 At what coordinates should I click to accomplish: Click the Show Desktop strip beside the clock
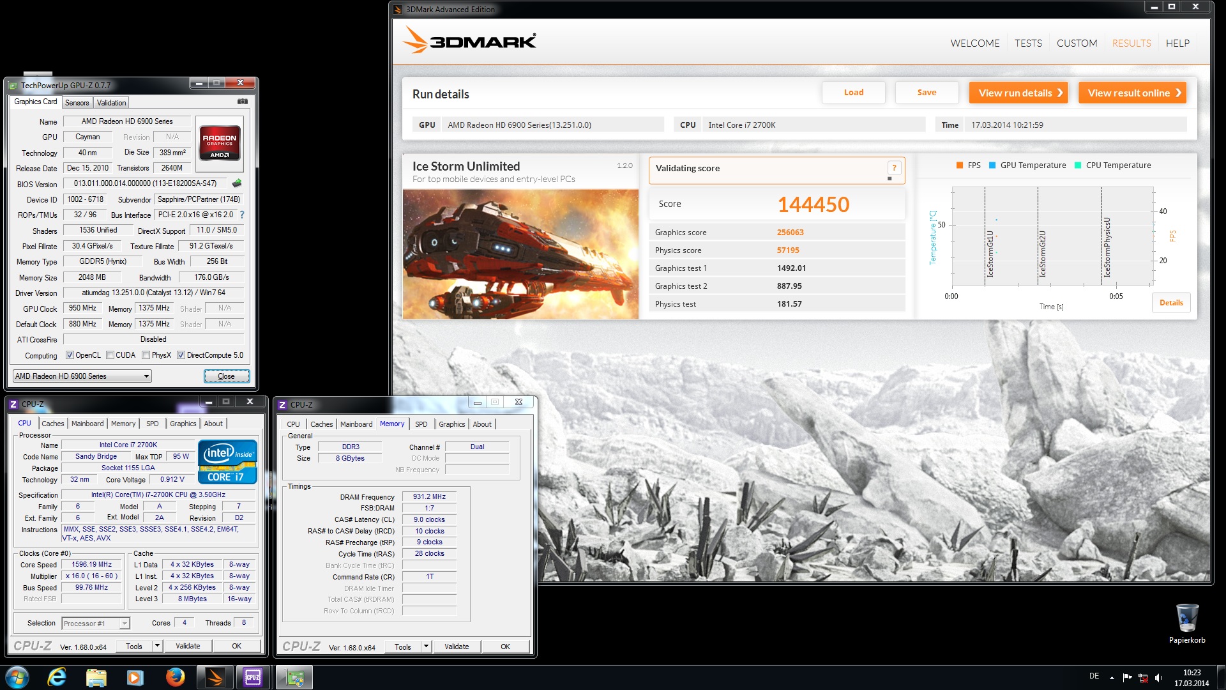(x=1220, y=677)
